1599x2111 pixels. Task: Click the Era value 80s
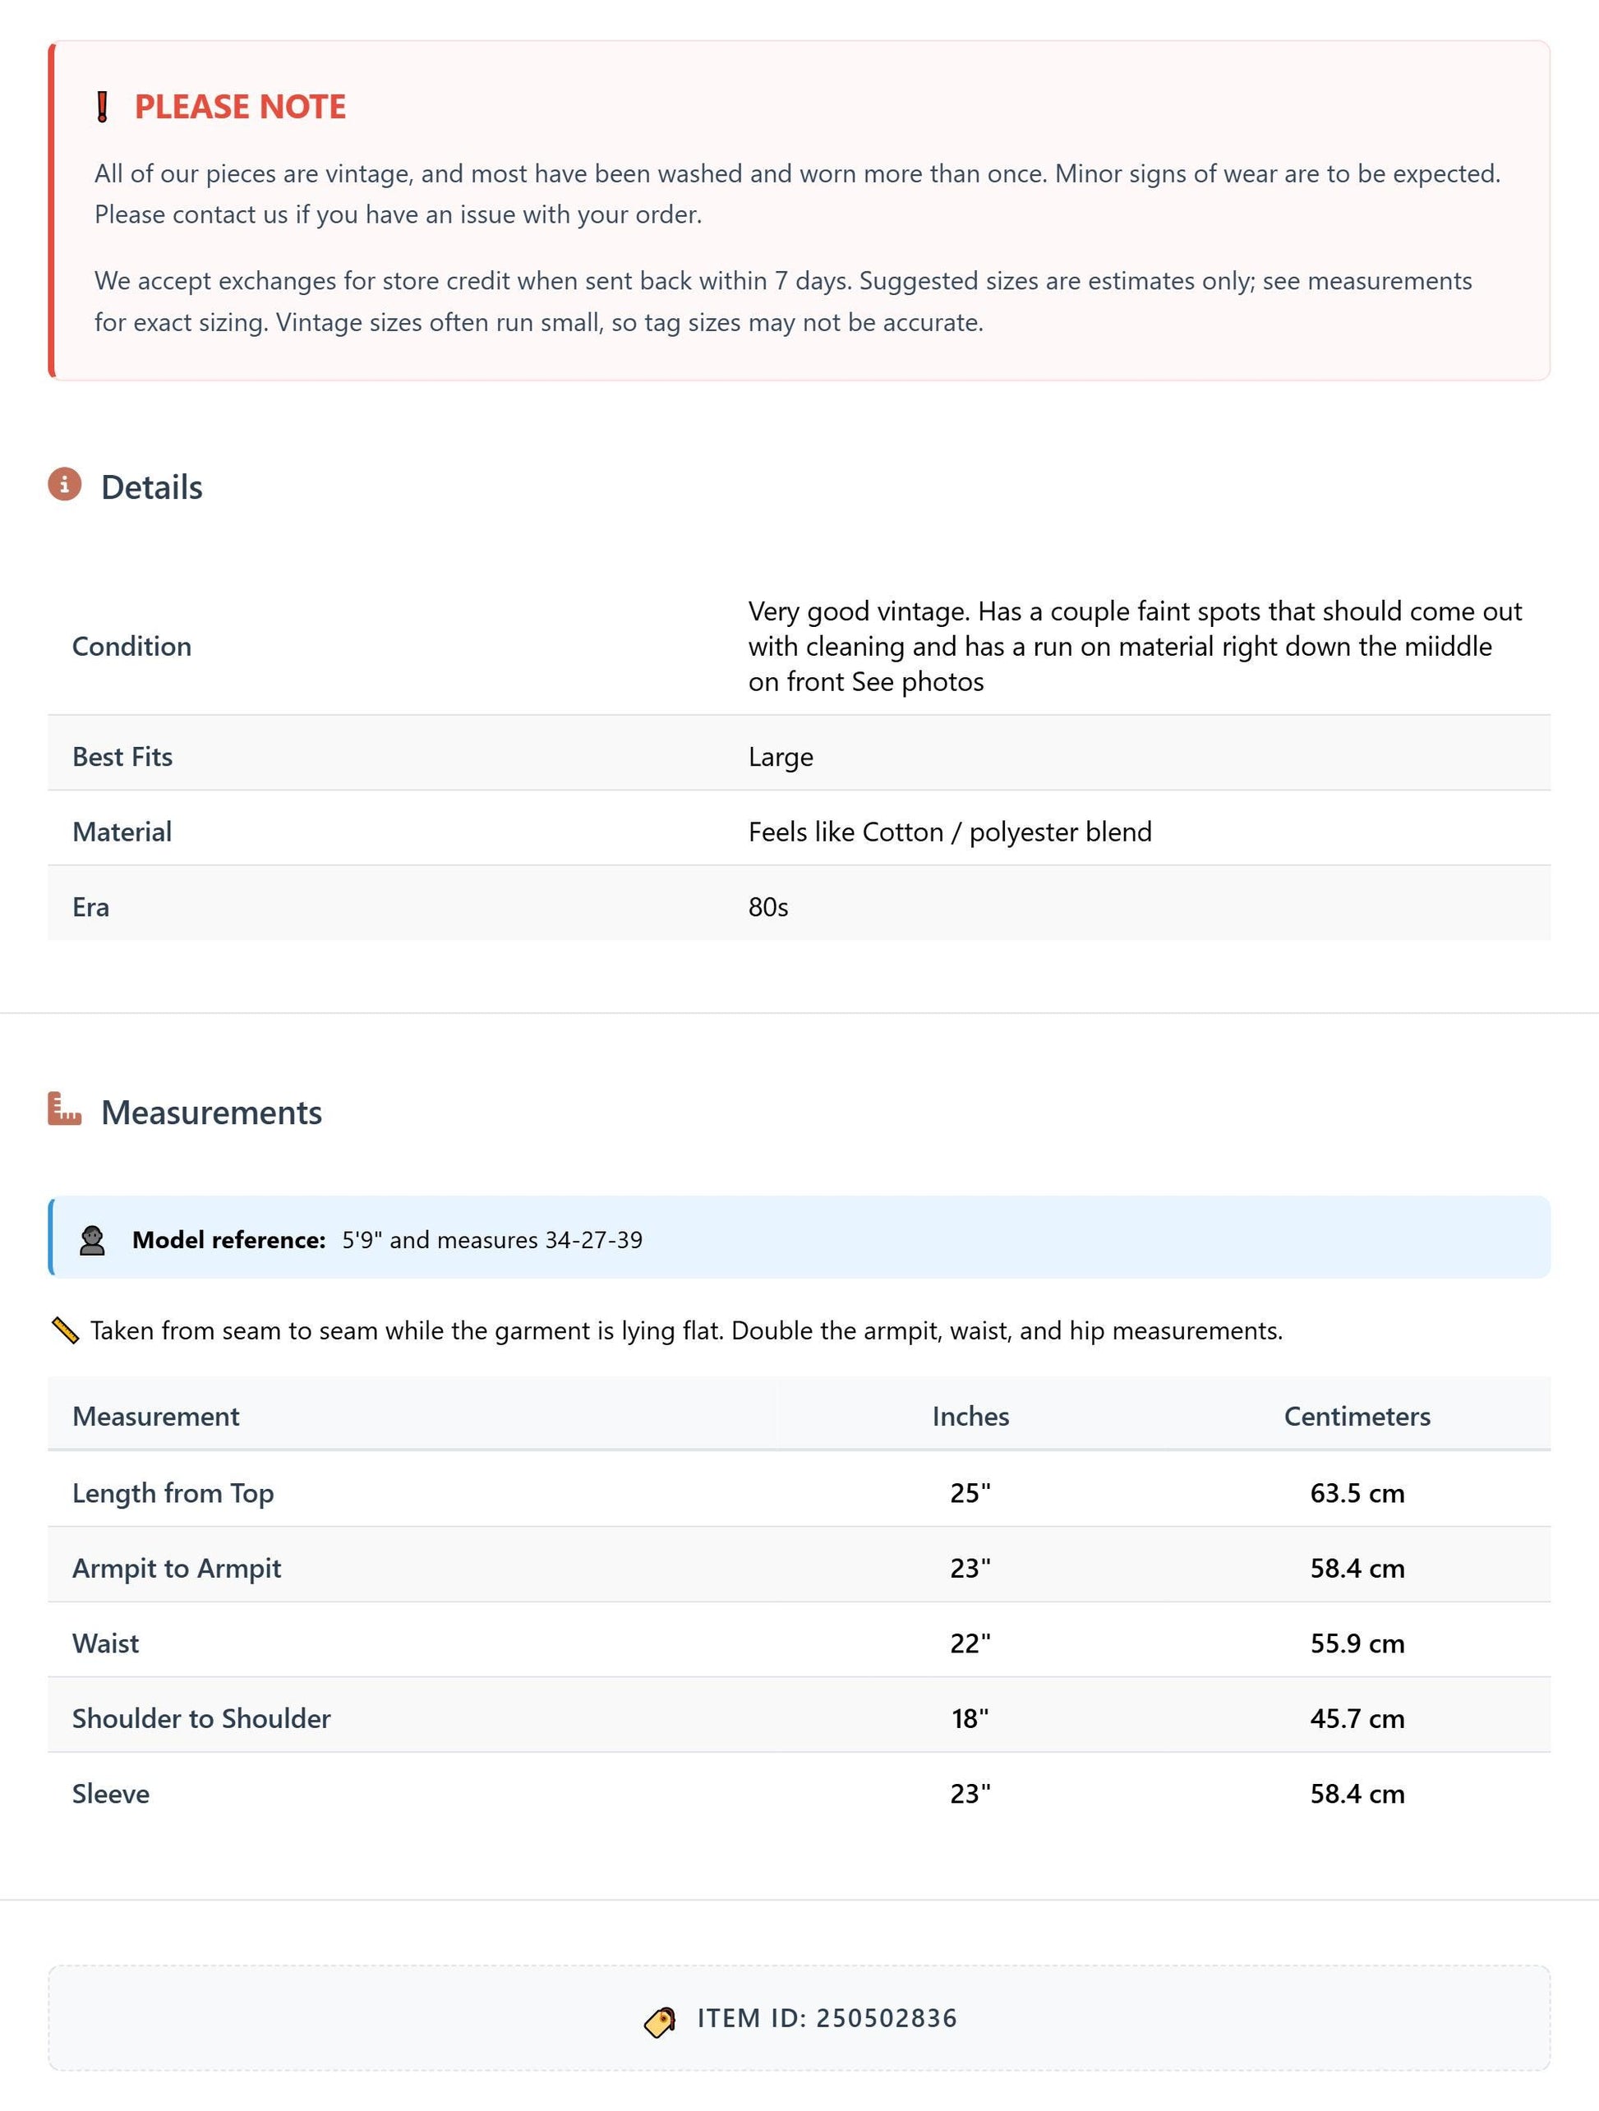coord(768,906)
